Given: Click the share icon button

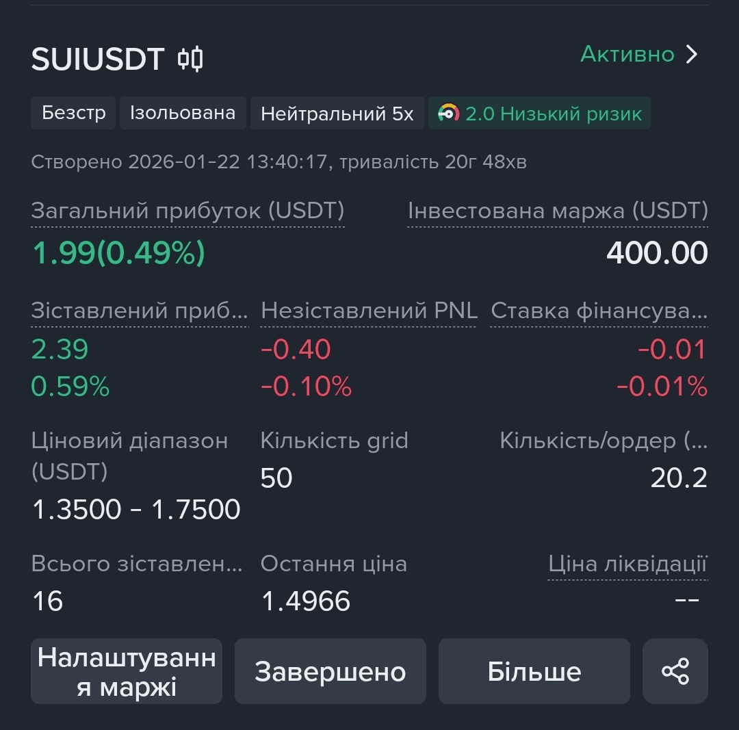Looking at the screenshot, I should (x=675, y=671).
